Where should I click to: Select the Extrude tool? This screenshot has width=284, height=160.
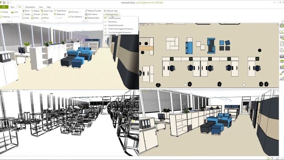coord(35,14)
